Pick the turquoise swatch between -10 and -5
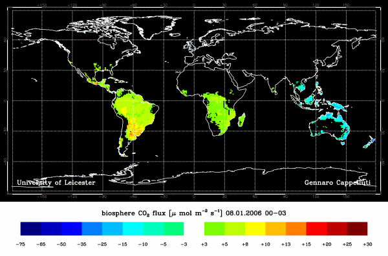The height and width of the screenshot is (256, 388). [x=153, y=229]
